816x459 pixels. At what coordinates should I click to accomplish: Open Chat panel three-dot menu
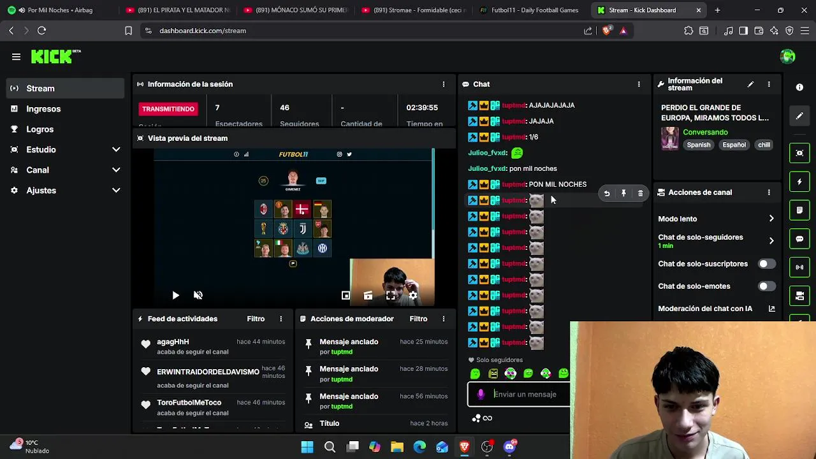tap(639, 84)
